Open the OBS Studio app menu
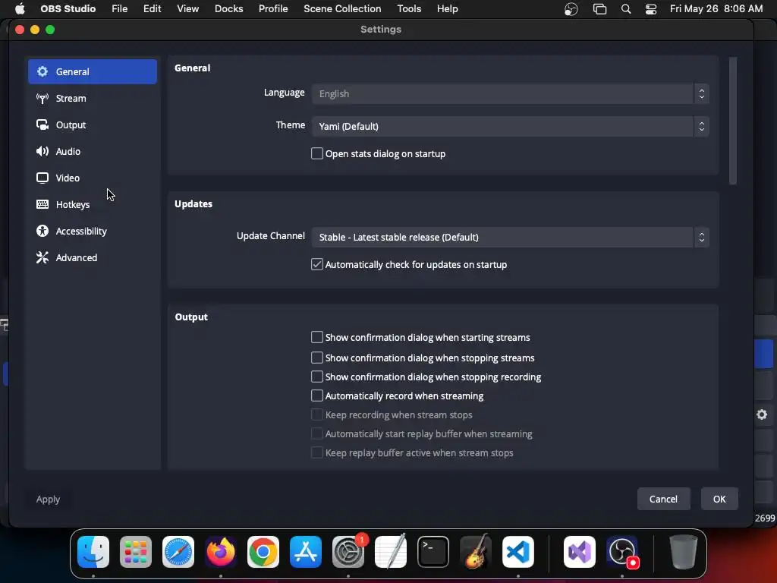This screenshot has height=583, width=777. click(x=68, y=8)
